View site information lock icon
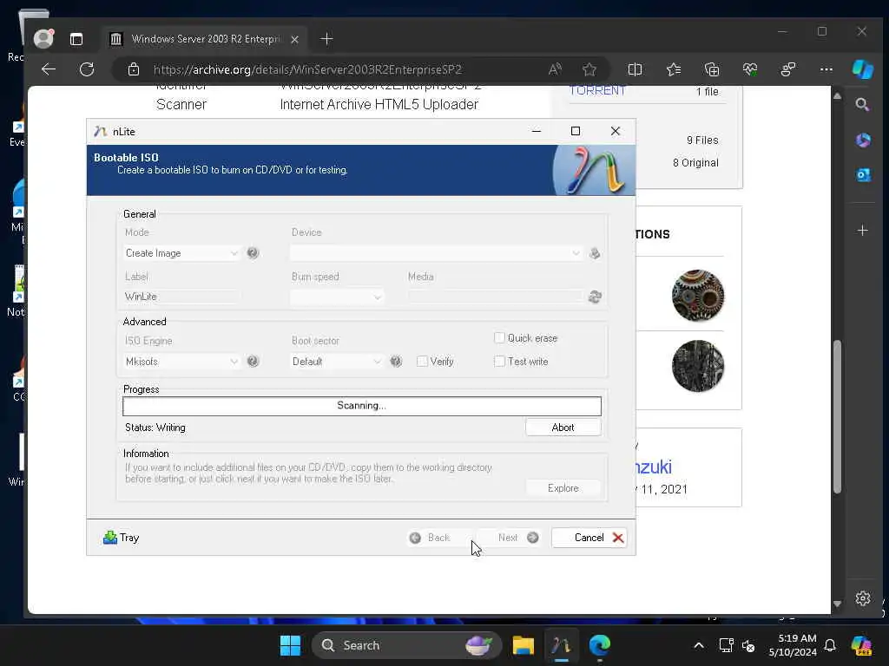The width and height of the screenshot is (889, 666). point(133,69)
